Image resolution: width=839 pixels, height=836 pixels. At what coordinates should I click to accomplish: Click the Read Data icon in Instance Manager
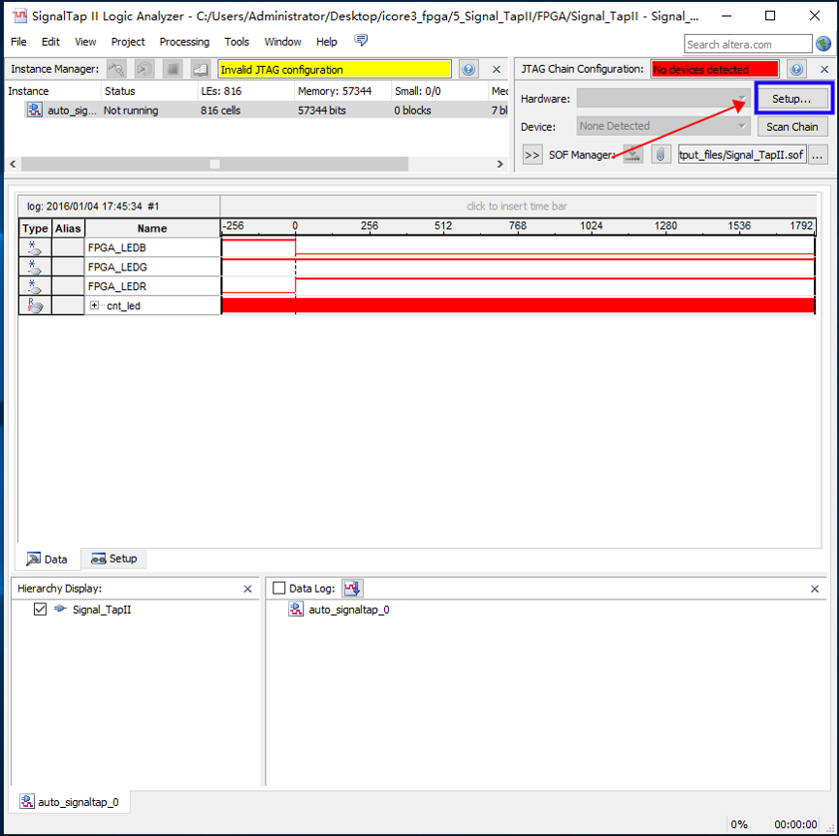point(200,70)
